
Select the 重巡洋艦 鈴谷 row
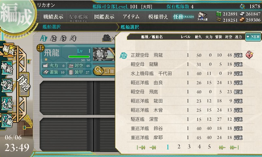(191, 128)
